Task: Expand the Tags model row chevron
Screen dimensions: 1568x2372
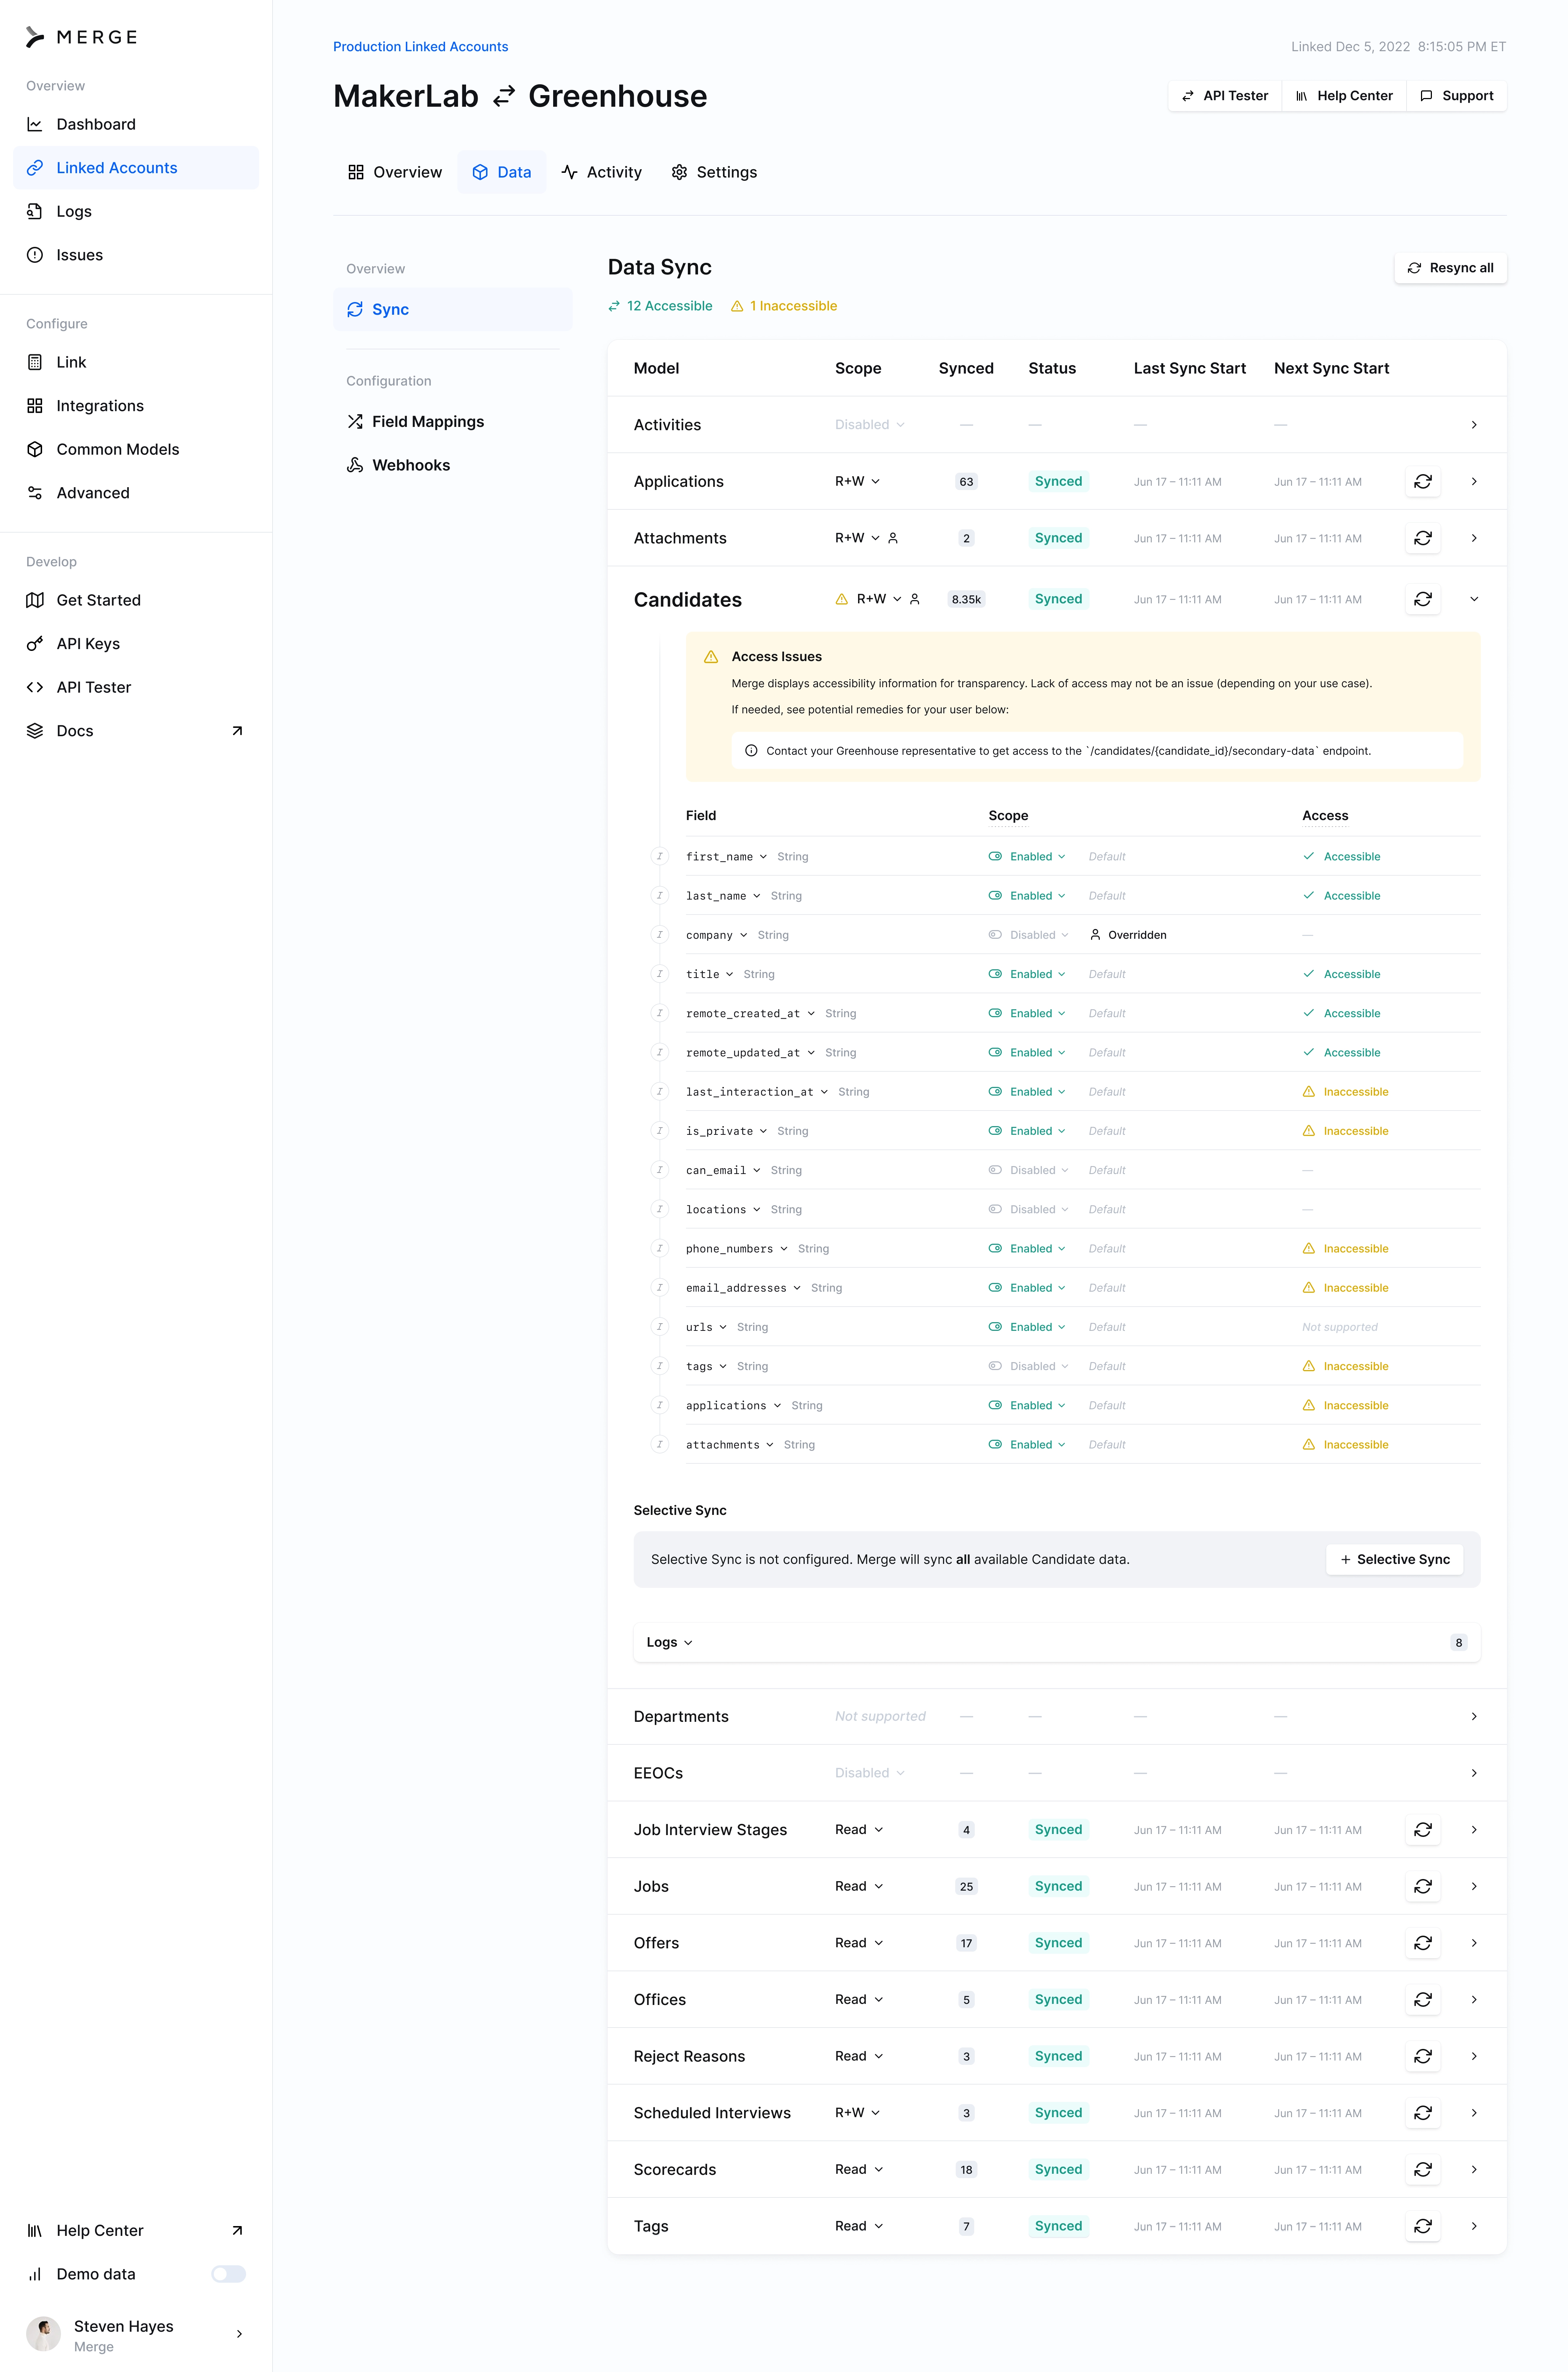Action: pyautogui.click(x=1474, y=2226)
